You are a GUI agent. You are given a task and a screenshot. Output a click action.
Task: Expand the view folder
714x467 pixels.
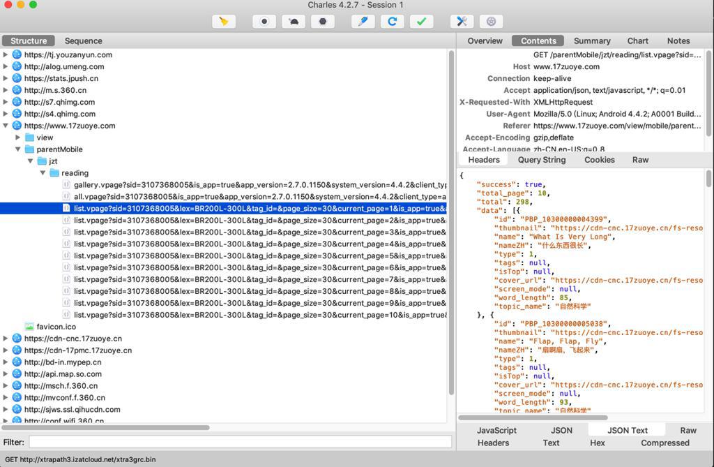coord(18,138)
